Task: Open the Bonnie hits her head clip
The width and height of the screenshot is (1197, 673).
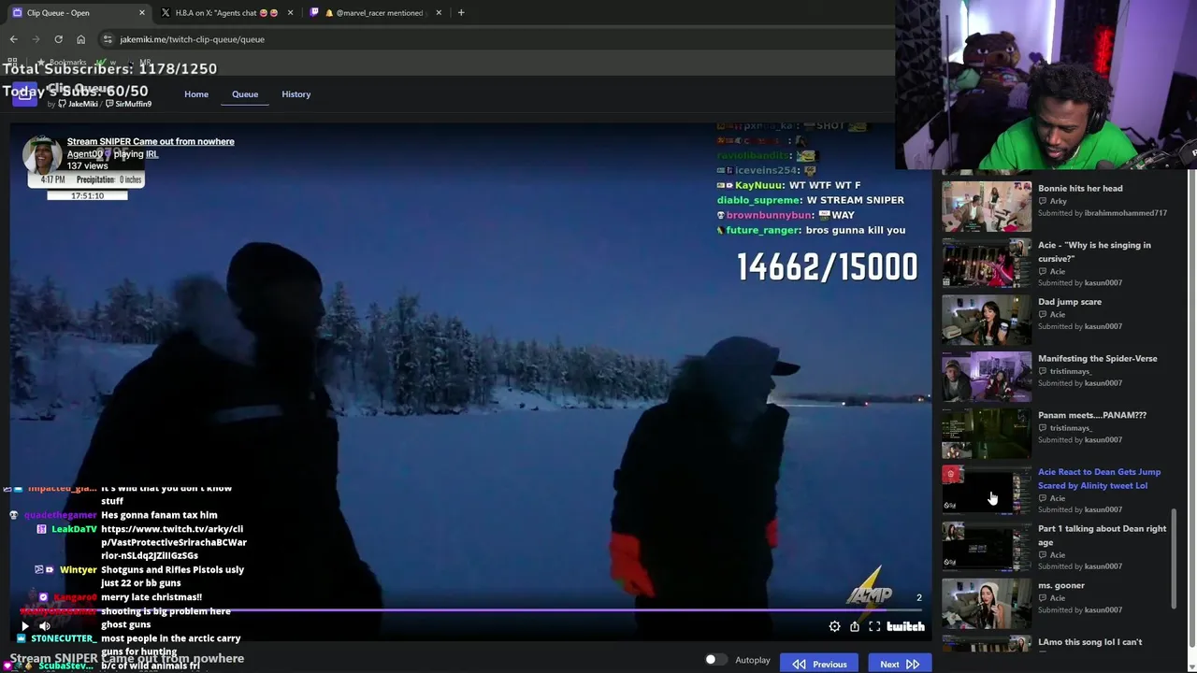Action: pyautogui.click(x=1080, y=188)
